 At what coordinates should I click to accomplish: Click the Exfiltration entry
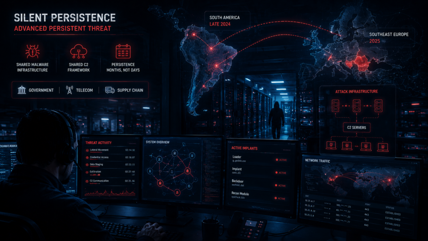[95, 172]
